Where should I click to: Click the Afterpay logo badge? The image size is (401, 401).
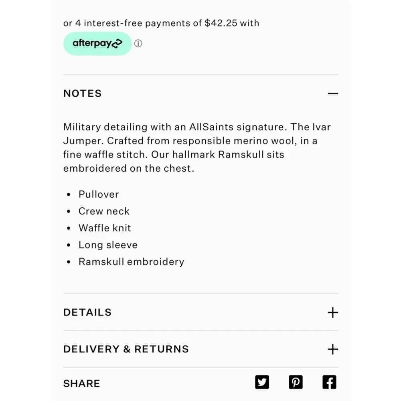(97, 43)
